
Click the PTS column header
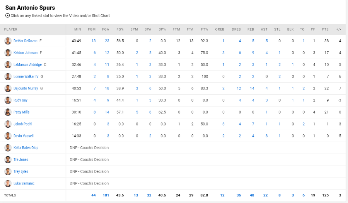pyautogui.click(x=325, y=29)
